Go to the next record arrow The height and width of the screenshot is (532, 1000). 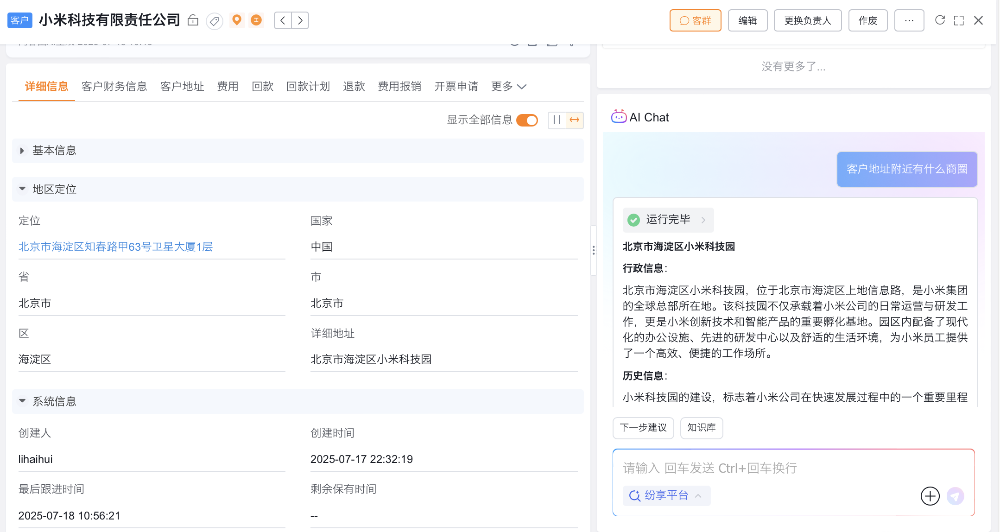point(300,20)
